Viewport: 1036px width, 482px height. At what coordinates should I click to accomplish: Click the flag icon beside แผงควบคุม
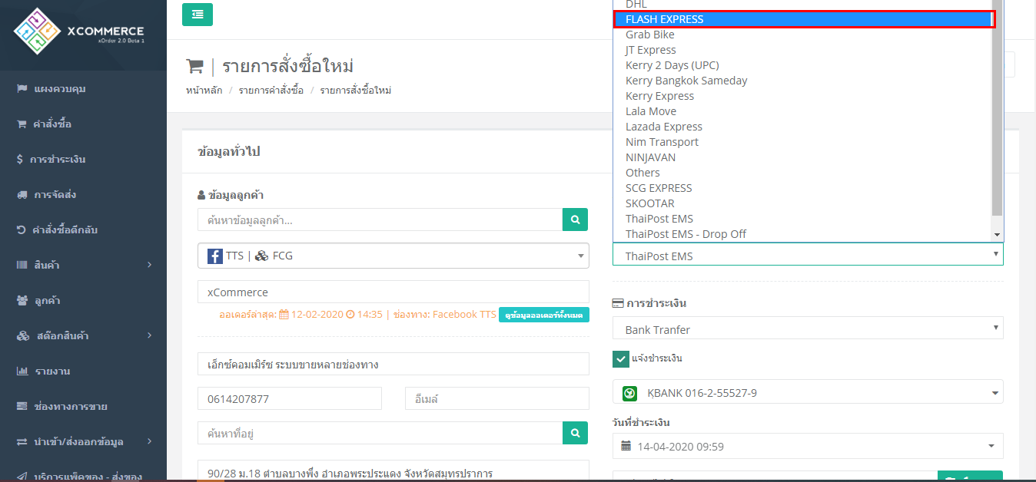(22, 89)
